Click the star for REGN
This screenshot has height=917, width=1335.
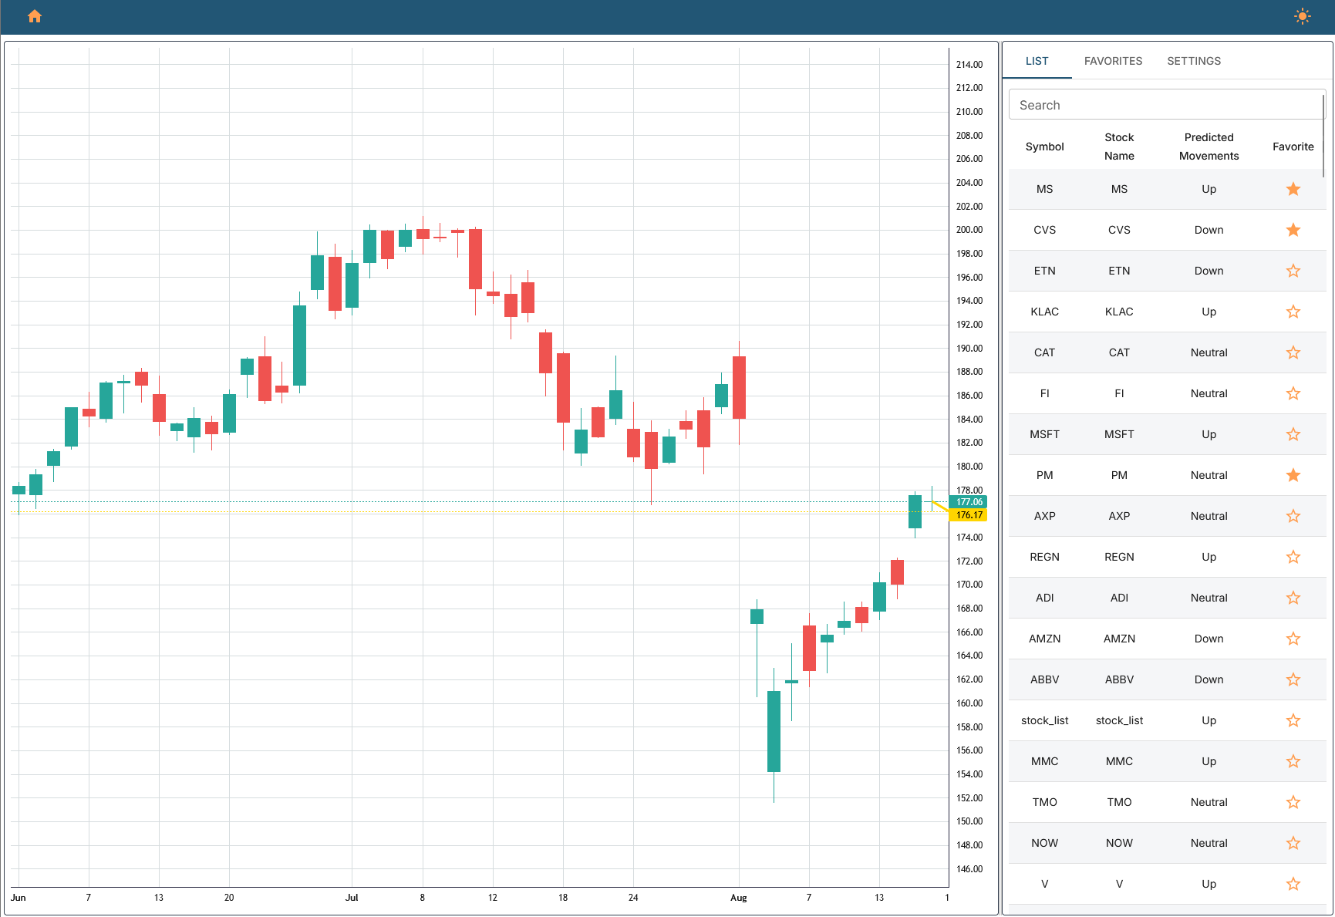(x=1293, y=557)
